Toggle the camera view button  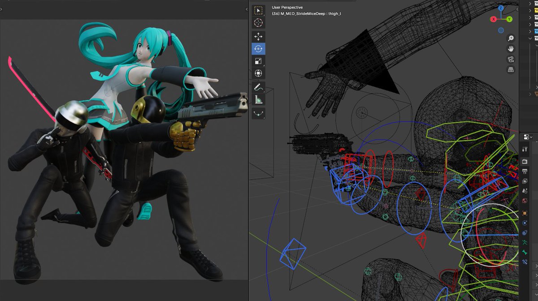510,59
